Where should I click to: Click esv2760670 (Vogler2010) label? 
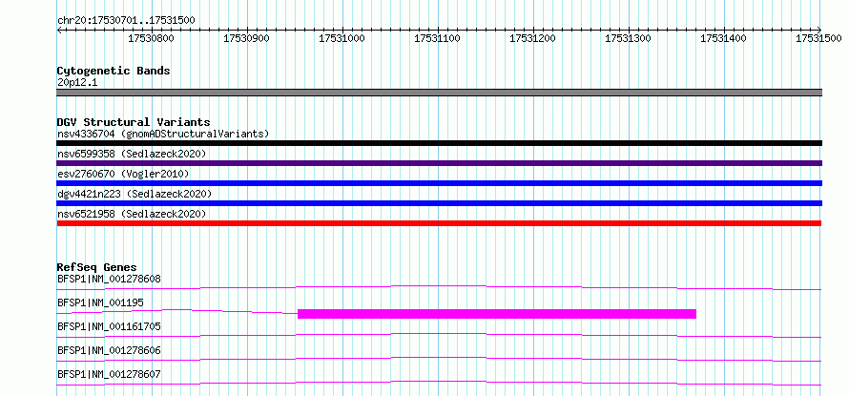(123, 174)
